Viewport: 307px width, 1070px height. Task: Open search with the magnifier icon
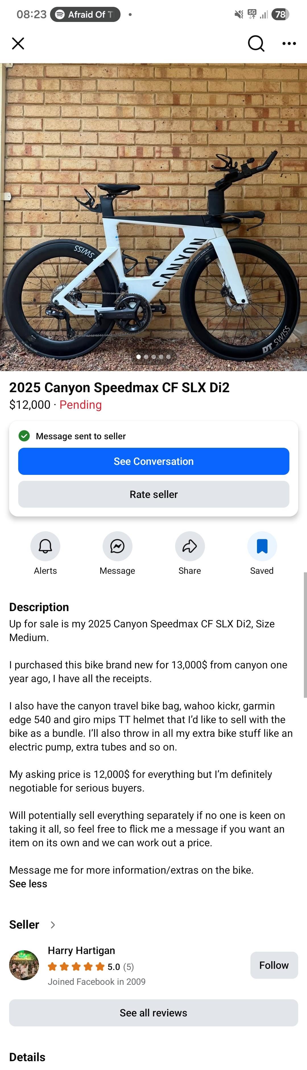pos(256,43)
